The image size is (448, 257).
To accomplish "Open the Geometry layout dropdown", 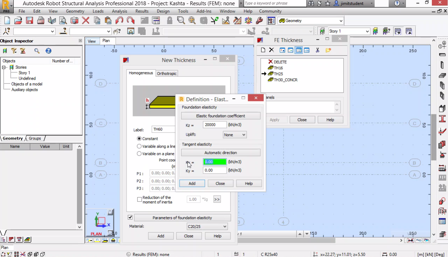I will point(311,21).
